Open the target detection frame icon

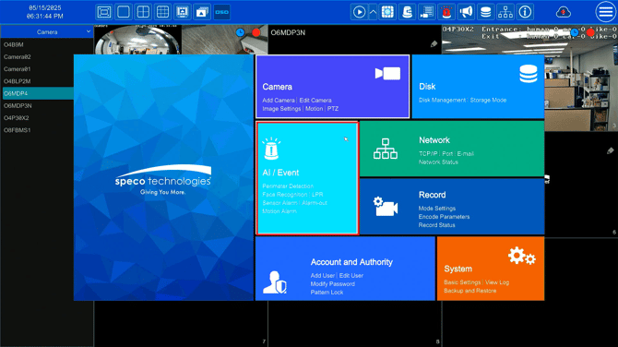click(x=387, y=12)
